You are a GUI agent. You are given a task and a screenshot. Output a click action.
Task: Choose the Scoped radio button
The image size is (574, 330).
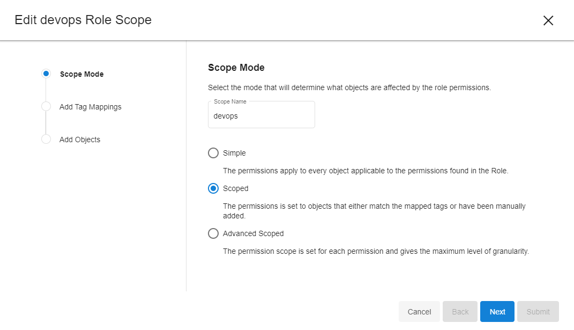pyautogui.click(x=213, y=188)
